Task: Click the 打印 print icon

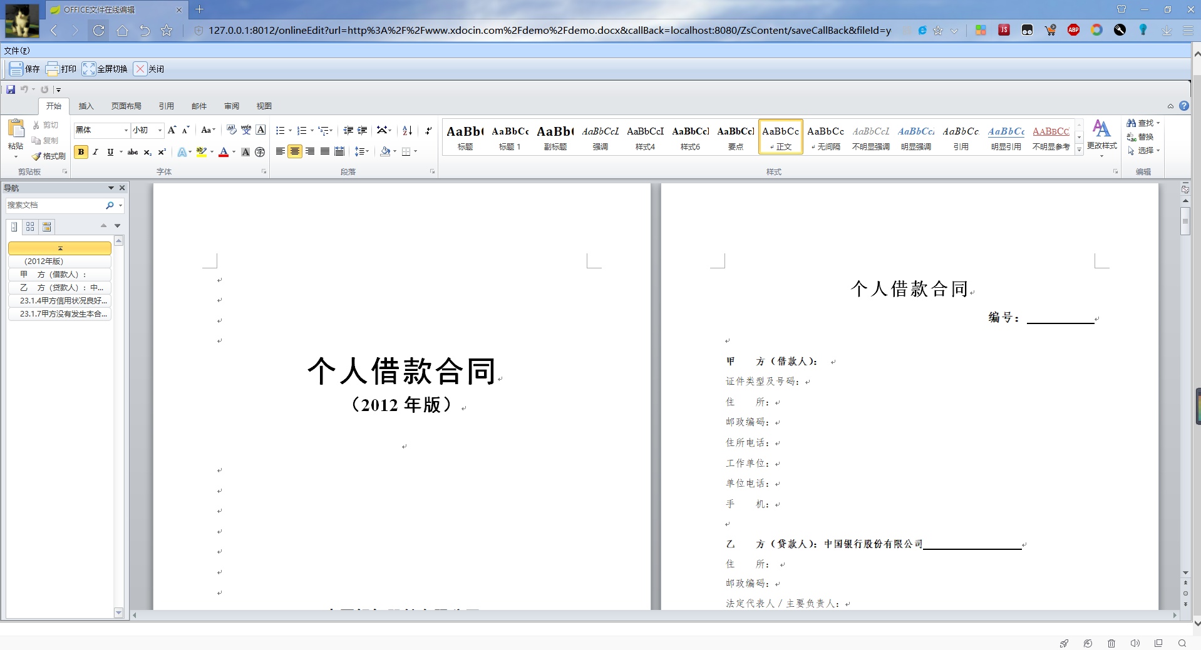Action: coord(53,69)
